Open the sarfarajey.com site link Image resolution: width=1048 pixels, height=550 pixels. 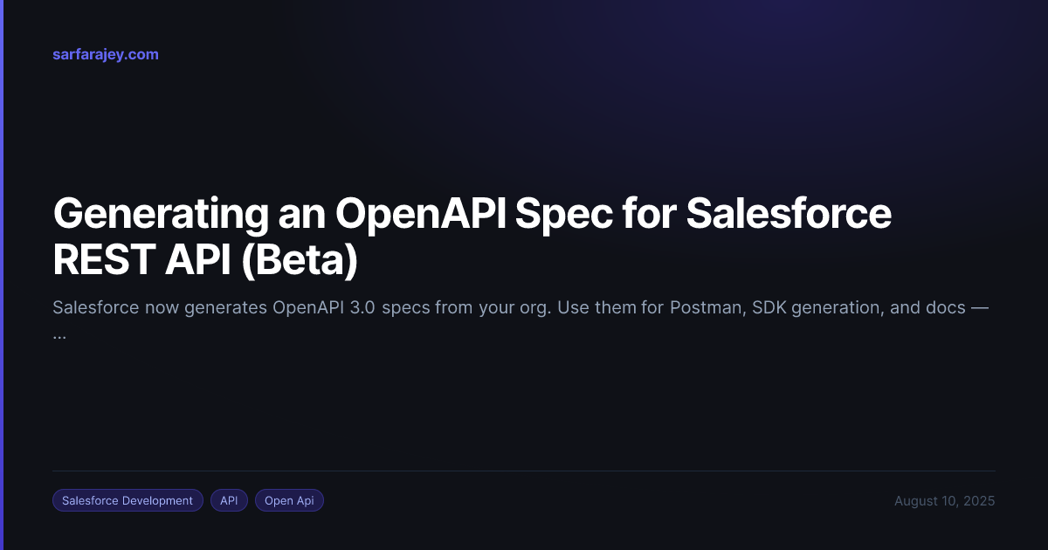(106, 54)
